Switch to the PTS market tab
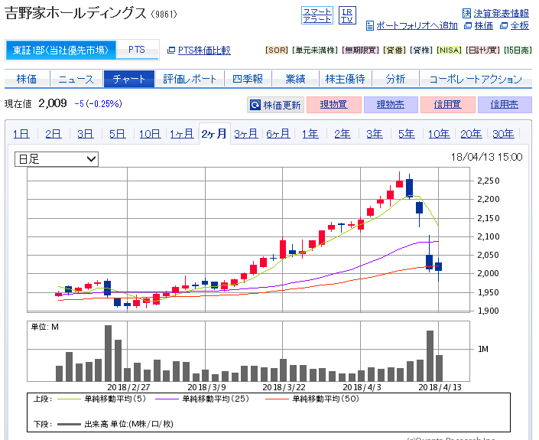 (x=137, y=50)
